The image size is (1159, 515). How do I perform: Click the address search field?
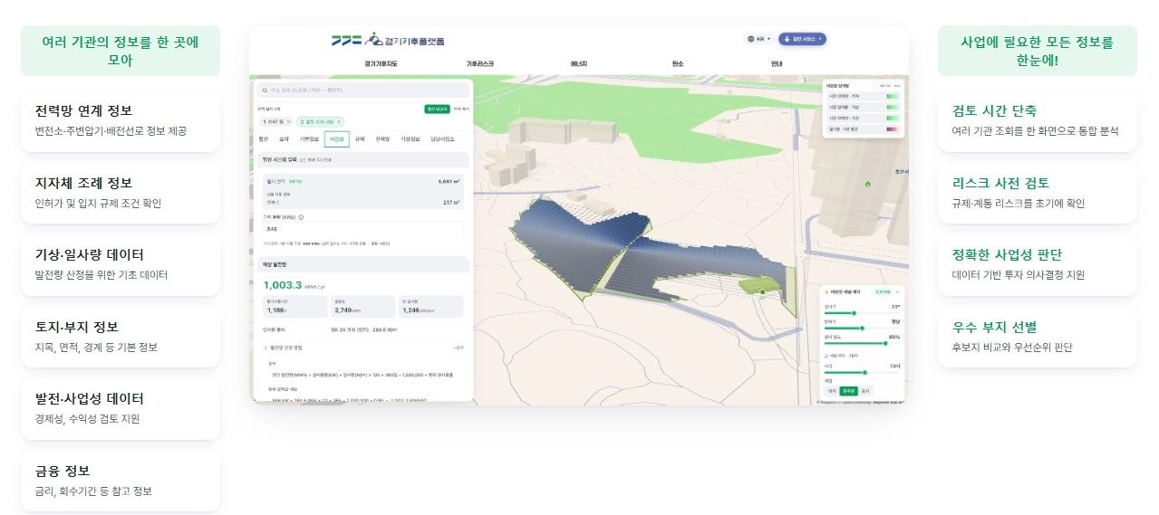[362, 91]
